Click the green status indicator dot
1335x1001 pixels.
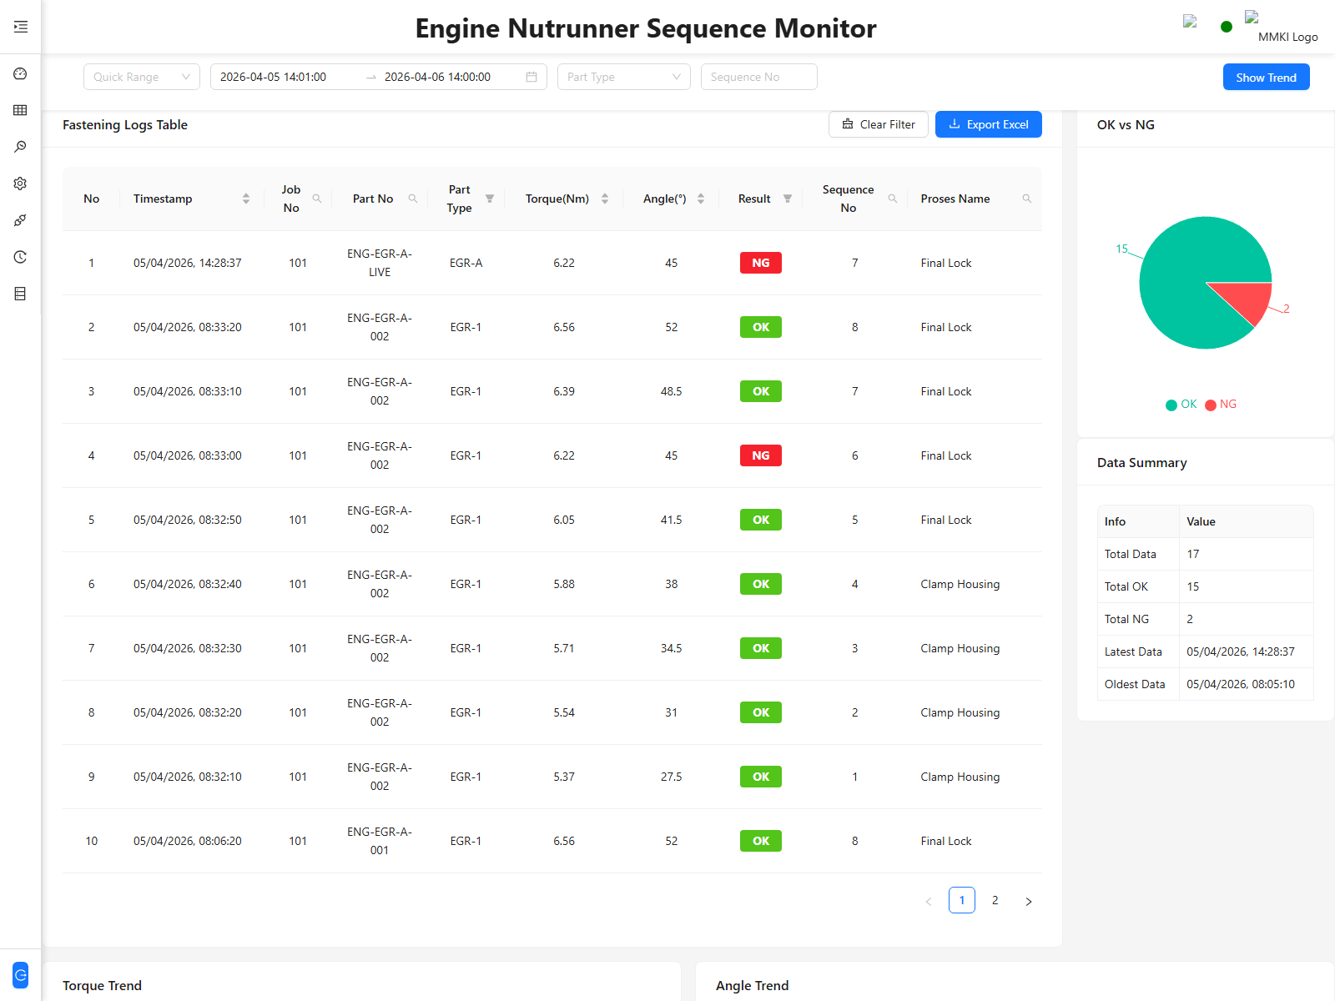[1226, 27]
